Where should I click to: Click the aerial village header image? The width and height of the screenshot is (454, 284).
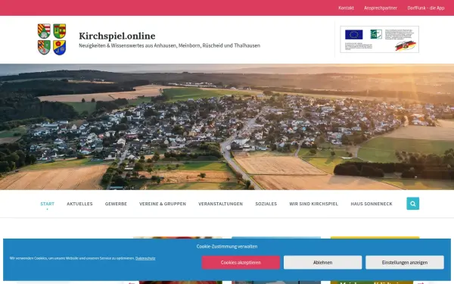click(227, 126)
